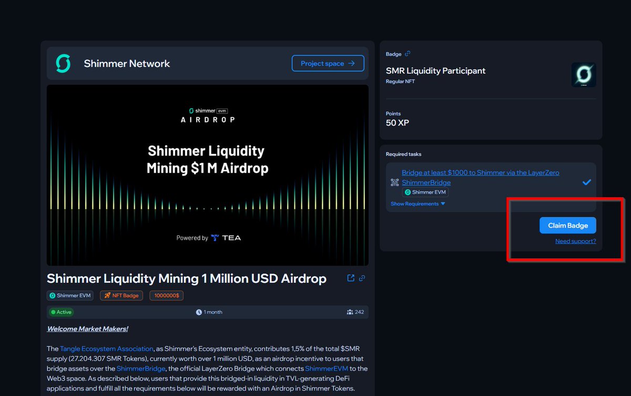Click the Required tasks label

(x=404, y=154)
